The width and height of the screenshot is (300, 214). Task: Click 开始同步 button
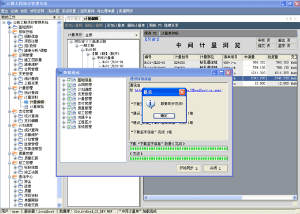189,168
